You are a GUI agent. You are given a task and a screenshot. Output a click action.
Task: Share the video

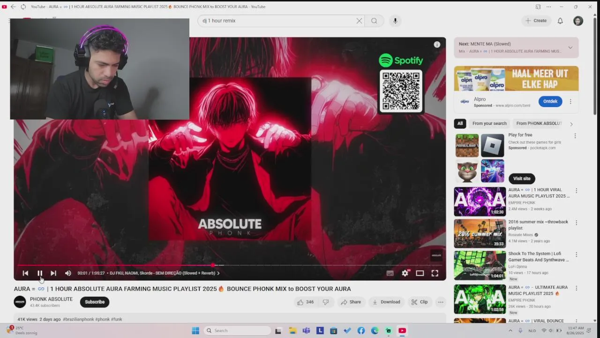click(x=351, y=302)
